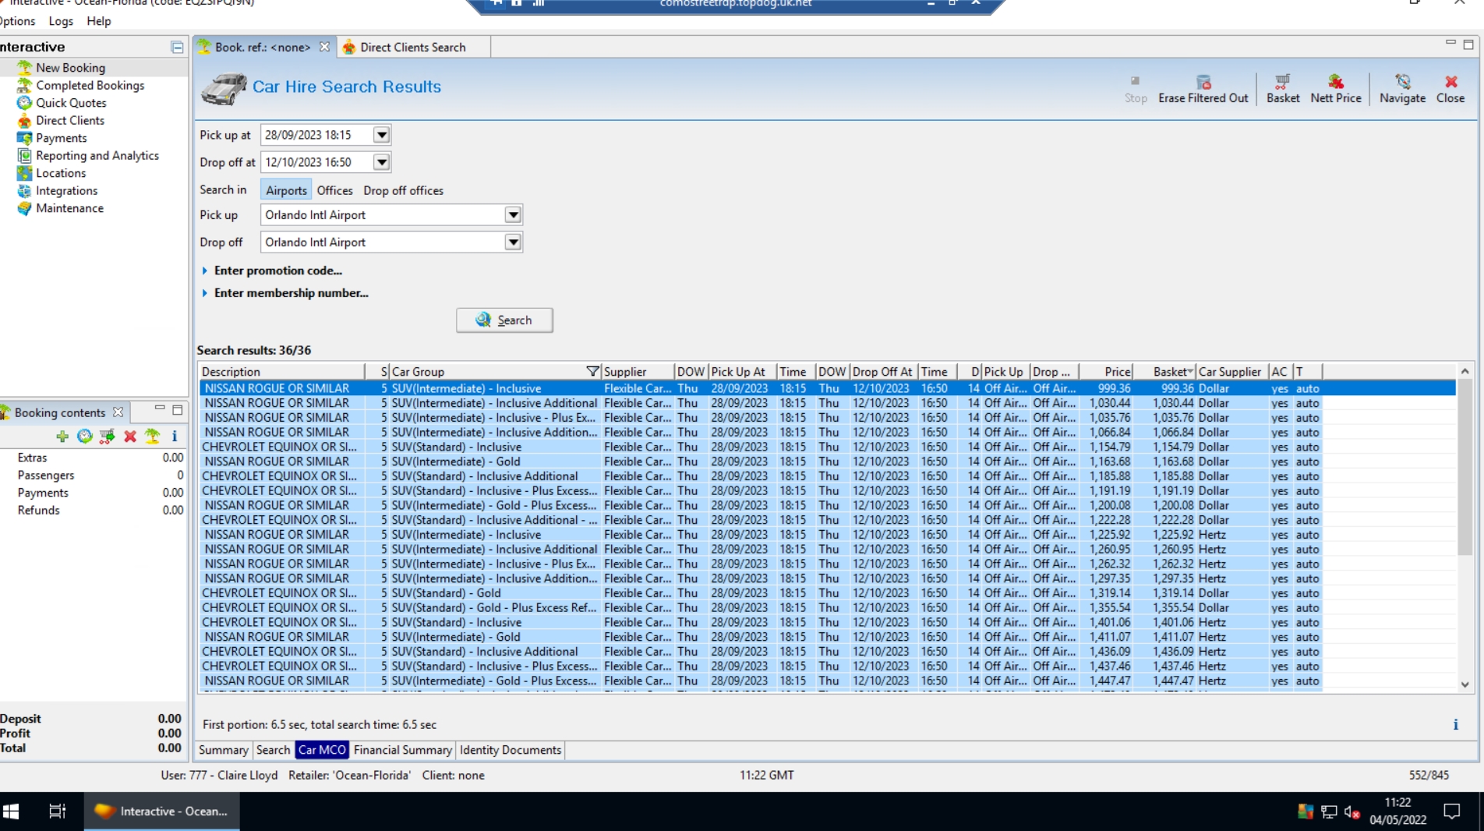
Task: Open New Booking in the sidebar
Action: click(70, 68)
